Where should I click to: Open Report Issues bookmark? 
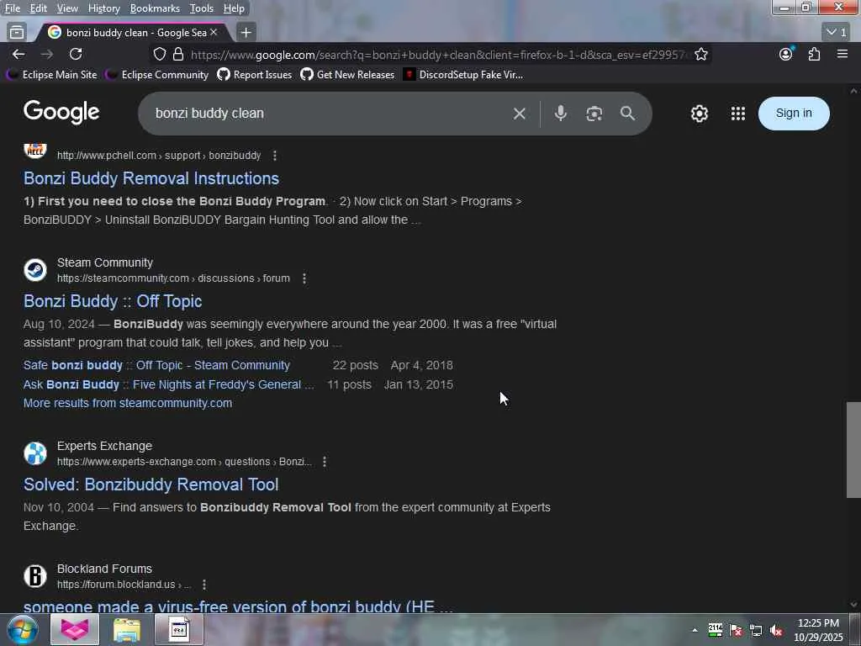pyautogui.click(x=255, y=75)
